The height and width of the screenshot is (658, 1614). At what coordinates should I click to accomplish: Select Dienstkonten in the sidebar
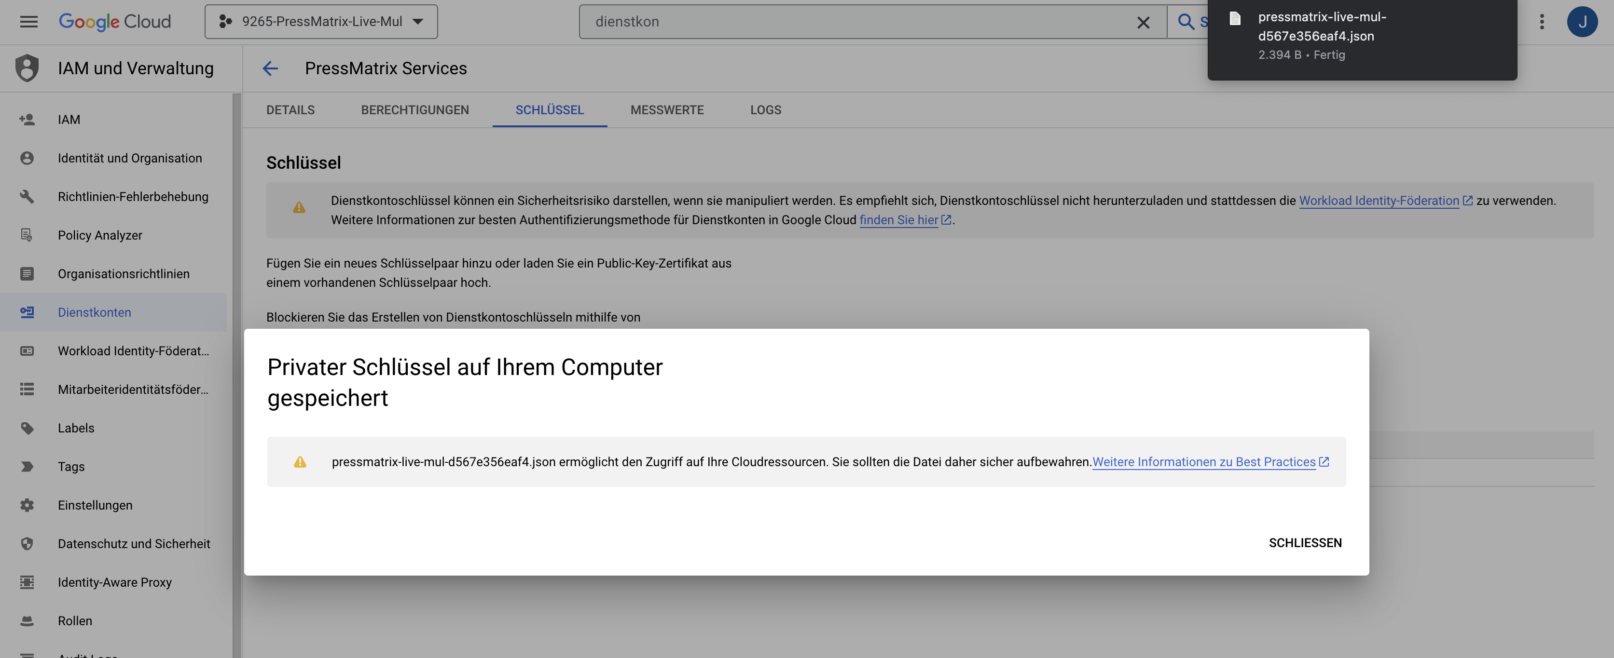[x=113, y=312]
